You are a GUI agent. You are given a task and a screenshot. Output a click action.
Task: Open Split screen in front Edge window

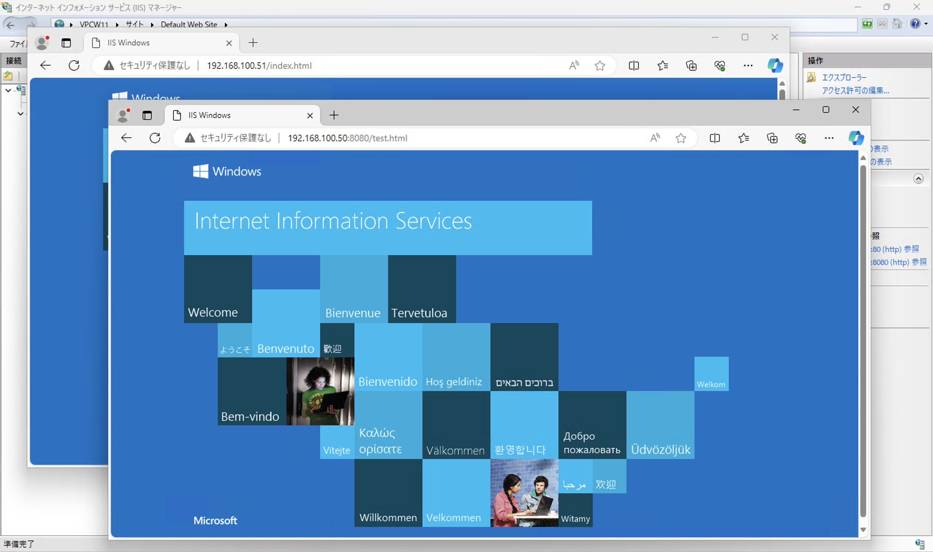[x=715, y=138]
